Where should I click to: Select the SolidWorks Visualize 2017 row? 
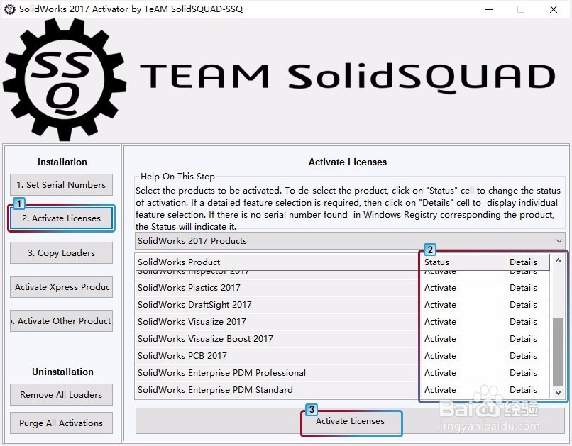click(x=342, y=322)
